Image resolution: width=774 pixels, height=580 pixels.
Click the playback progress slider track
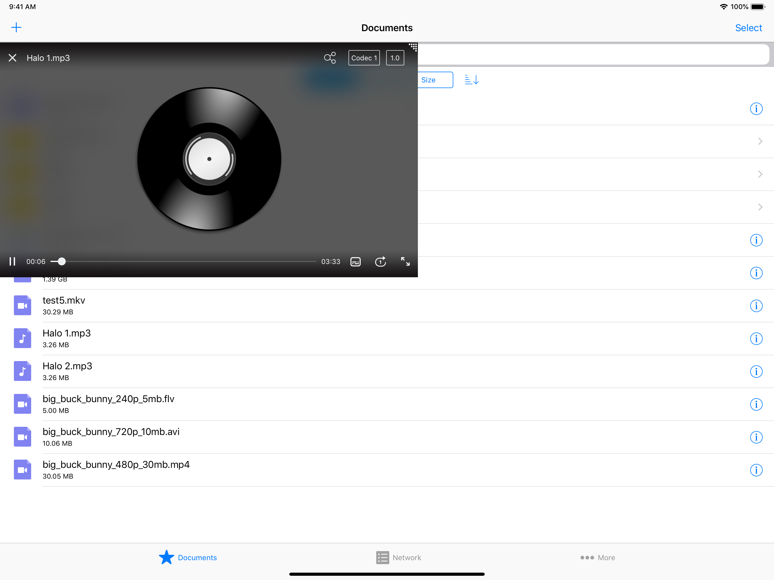click(189, 262)
